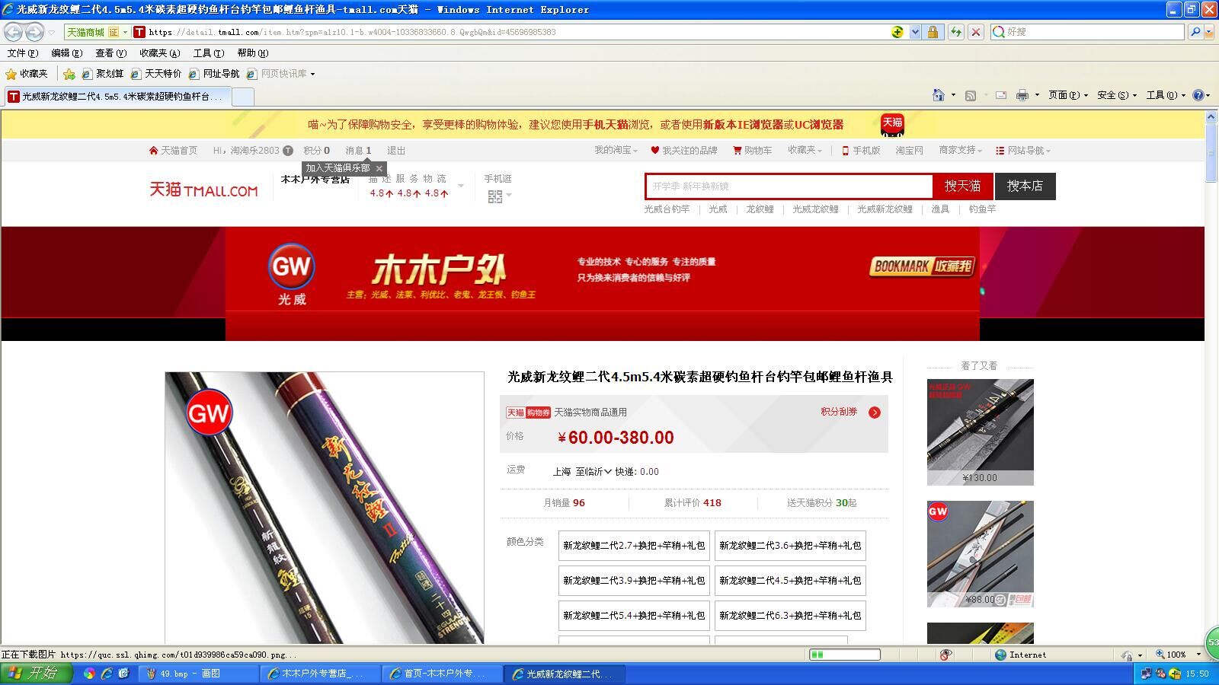Close the 加入天猫俱乐部 tooltip
1219x685 pixels.
(379, 168)
